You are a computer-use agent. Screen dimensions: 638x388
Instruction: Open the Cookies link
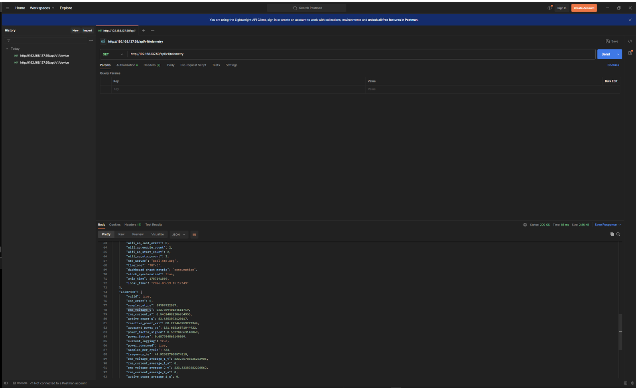click(613, 65)
